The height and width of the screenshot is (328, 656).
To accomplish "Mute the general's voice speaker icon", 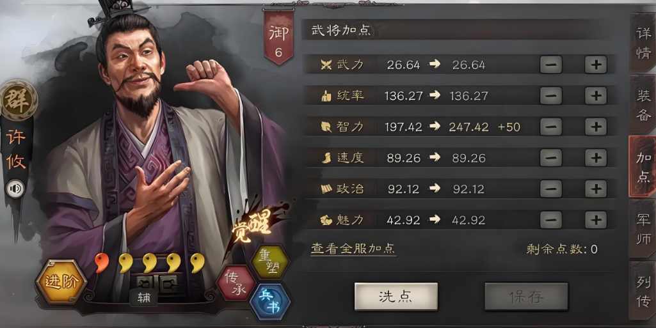I will coord(15,189).
